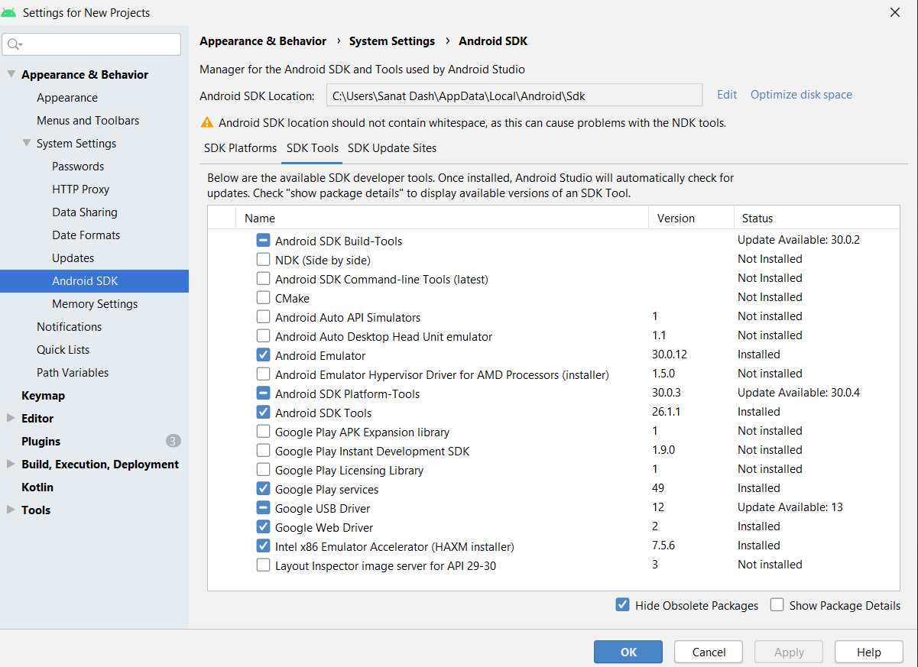Toggle Google USB Driver checkbox
Viewport: 918px width, 667px height.
coord(263,508)
